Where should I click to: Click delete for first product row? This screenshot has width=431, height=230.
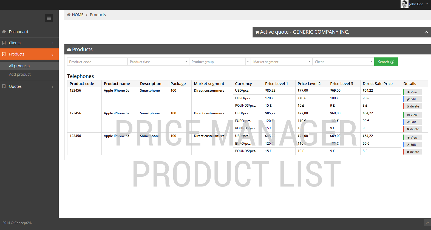coord(412,106)
